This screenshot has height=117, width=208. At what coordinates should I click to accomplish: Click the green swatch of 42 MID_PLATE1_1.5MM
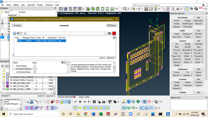[8, 89]
